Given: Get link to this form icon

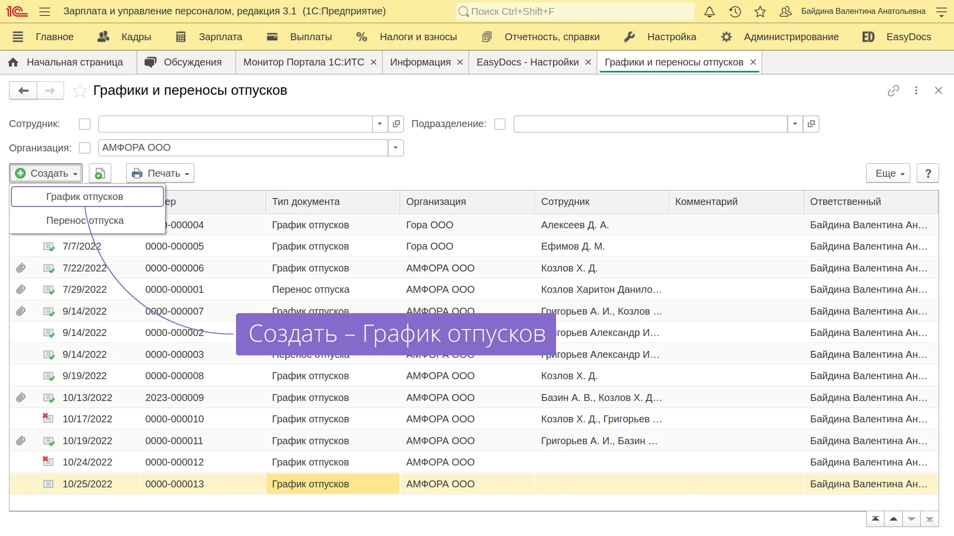Looking at the screenshot, I should 893,90.
